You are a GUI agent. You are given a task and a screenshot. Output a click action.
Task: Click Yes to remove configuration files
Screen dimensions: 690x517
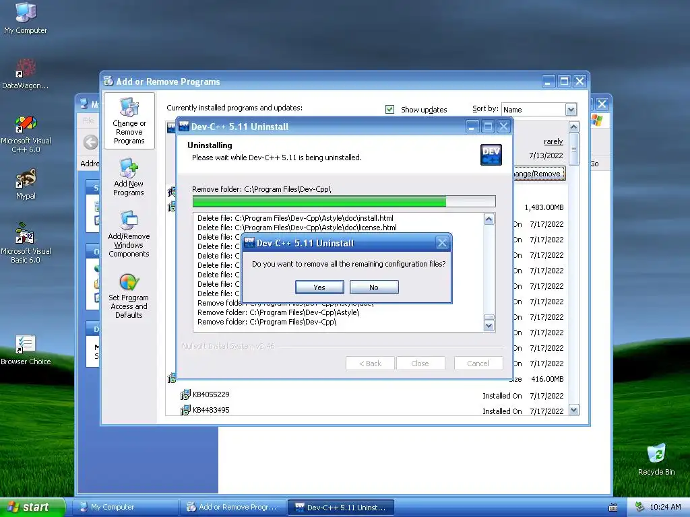tap(319, 287)
